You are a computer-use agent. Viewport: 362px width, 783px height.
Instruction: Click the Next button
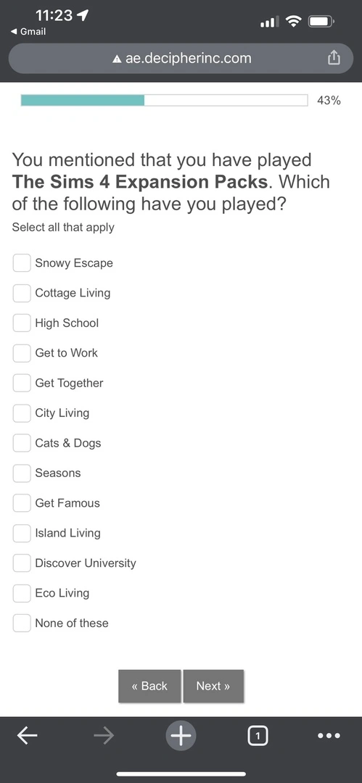click(213, 686)
